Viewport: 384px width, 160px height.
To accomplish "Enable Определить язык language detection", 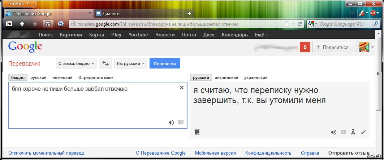I will pos(96,77).
